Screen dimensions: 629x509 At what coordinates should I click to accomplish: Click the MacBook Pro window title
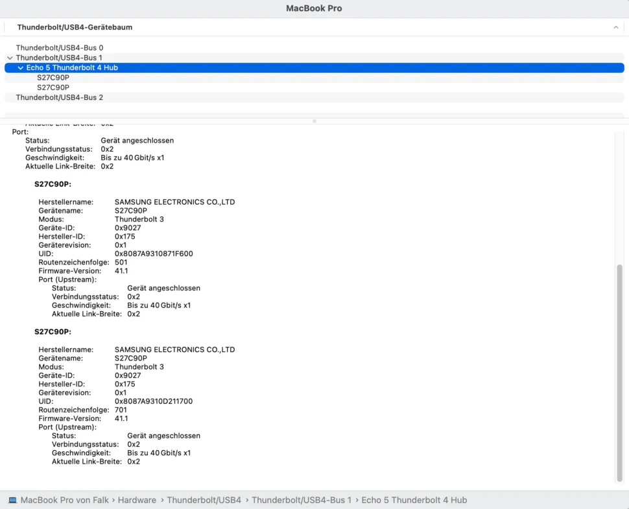tap(314, 8)
